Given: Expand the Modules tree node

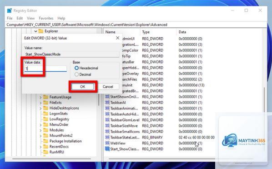Looking at the screenshot, I should [40, 130].
